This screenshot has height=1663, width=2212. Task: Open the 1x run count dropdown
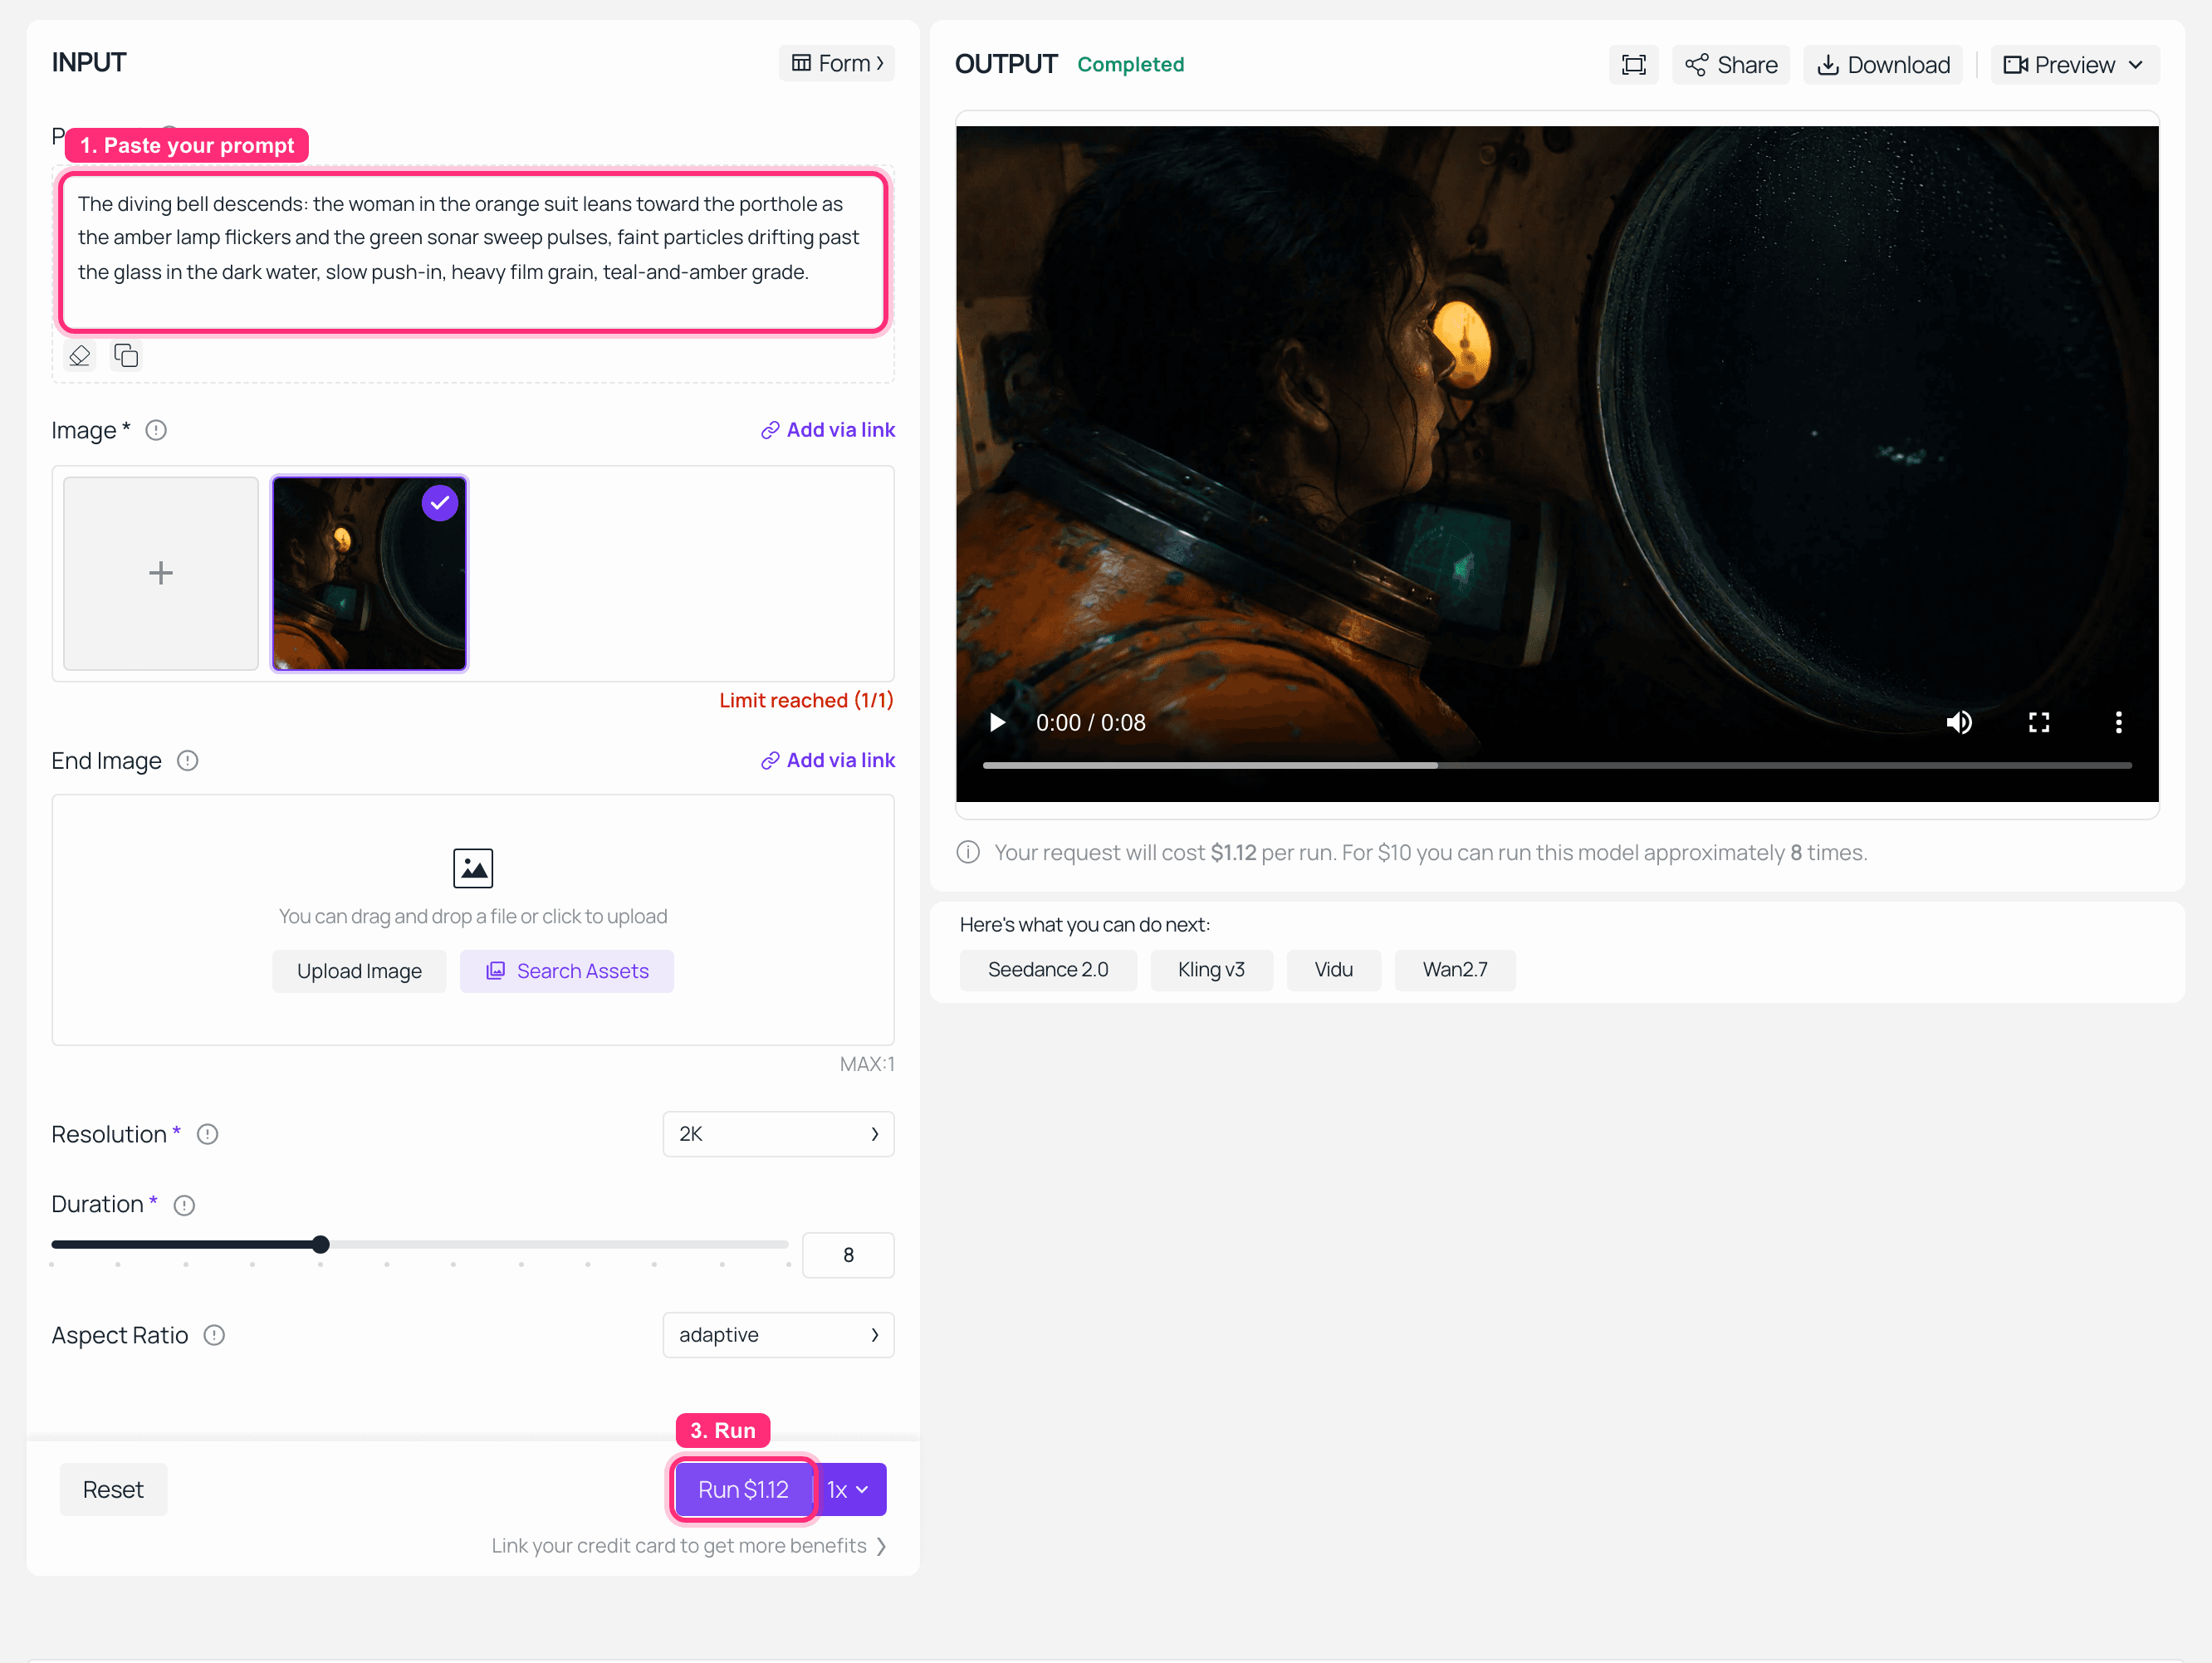tap(849, 1490)
